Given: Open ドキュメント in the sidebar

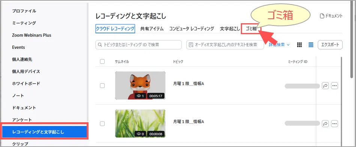Looking at the screenshot, I should tap(24, 108).
